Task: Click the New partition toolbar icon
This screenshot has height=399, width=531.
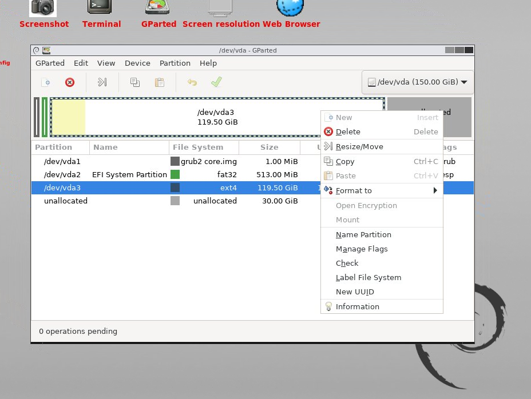Action: [x=46, y=82]
